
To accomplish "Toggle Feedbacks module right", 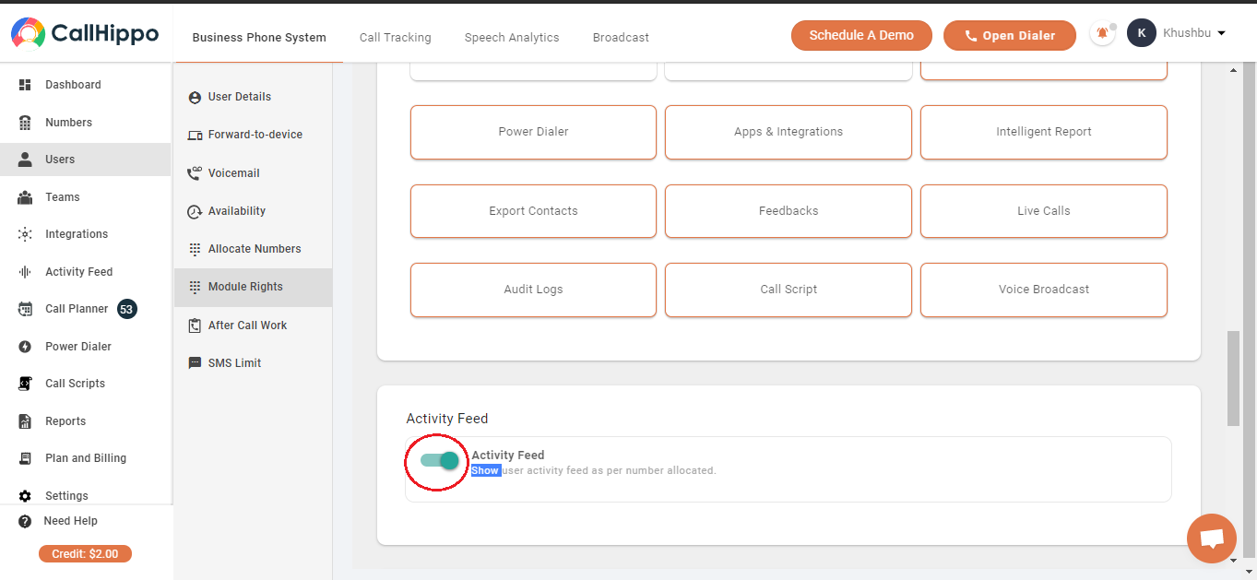I will pos(789,211).
